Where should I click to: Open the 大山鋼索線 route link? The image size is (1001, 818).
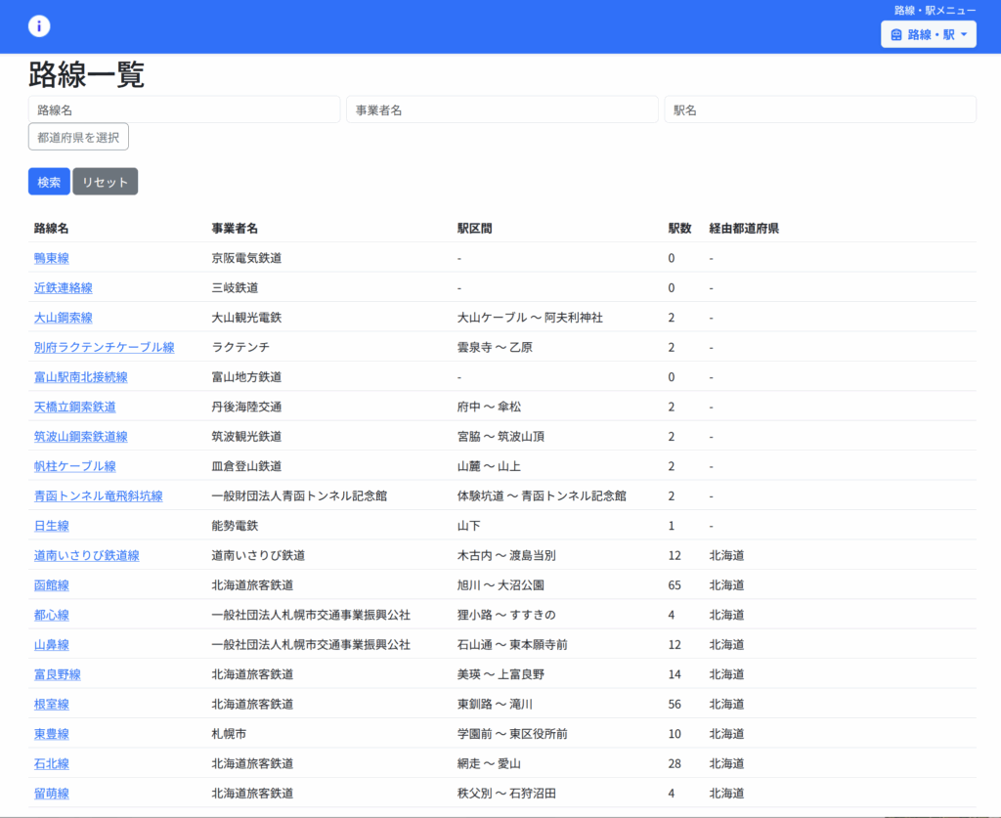point(64,318)
